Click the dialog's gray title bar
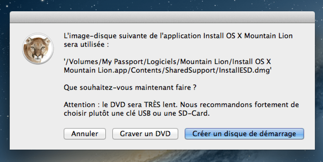 (x=162, y=17)
